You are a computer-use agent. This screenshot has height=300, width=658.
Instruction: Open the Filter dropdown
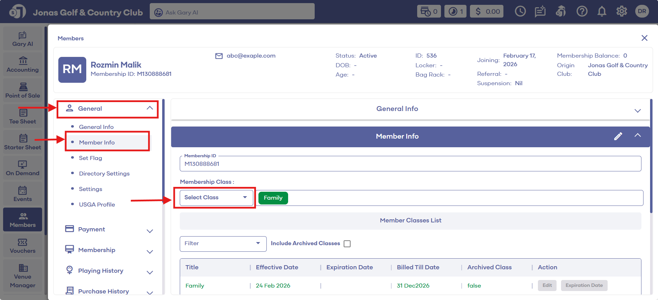coord(223,243)
